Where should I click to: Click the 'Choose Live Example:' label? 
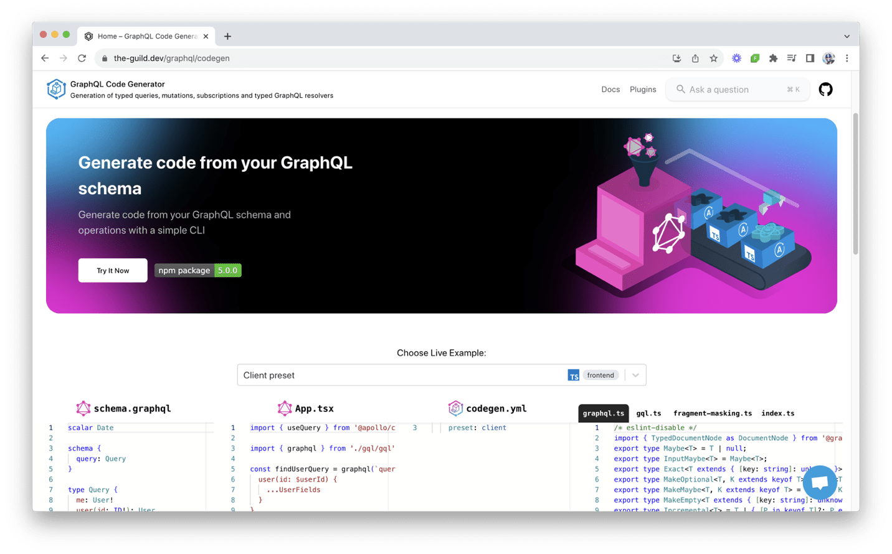click(441, 353)
